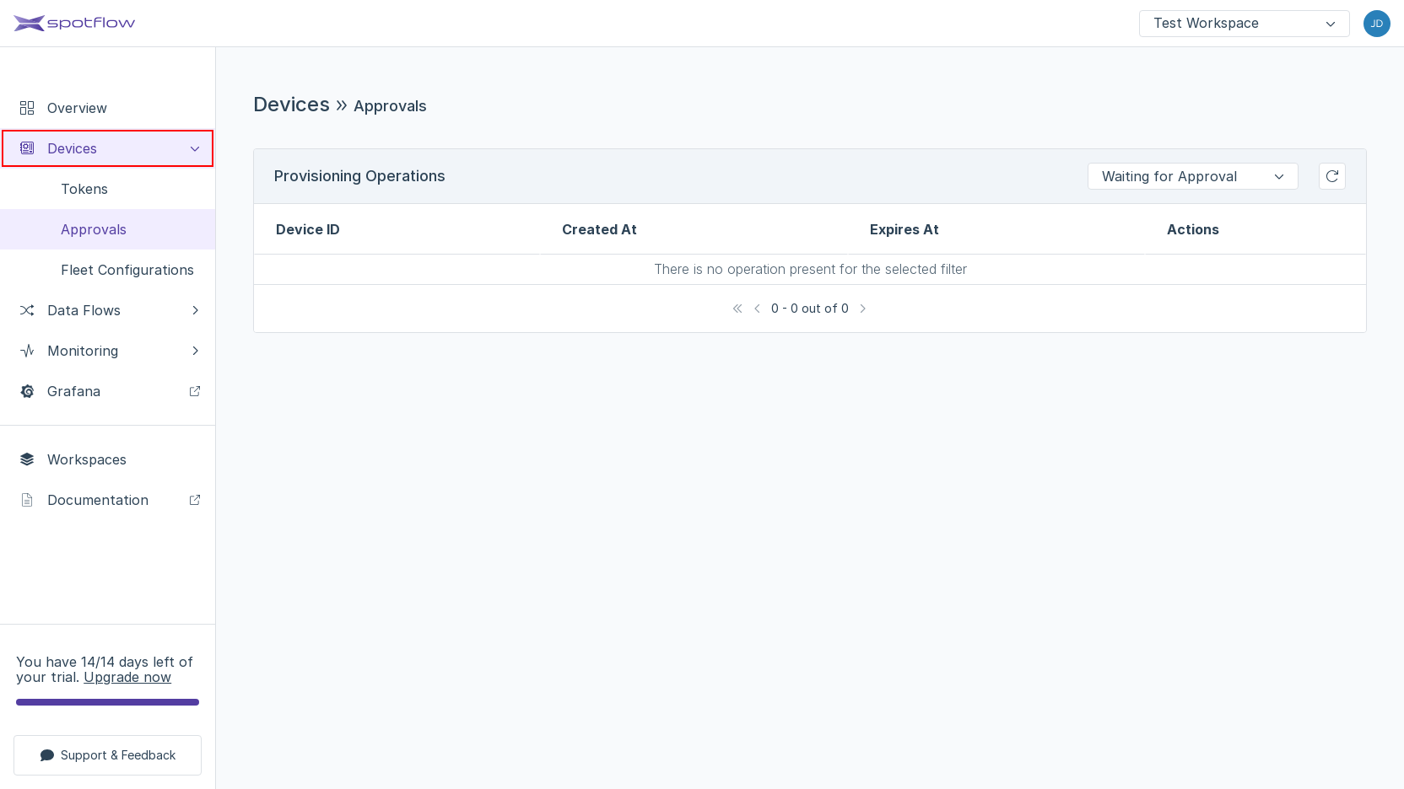The width and height of the screenshot is (1404, 789).
Task: Open Fleet Configurations page
Action: pyautogui.click(x=108, y=270)
